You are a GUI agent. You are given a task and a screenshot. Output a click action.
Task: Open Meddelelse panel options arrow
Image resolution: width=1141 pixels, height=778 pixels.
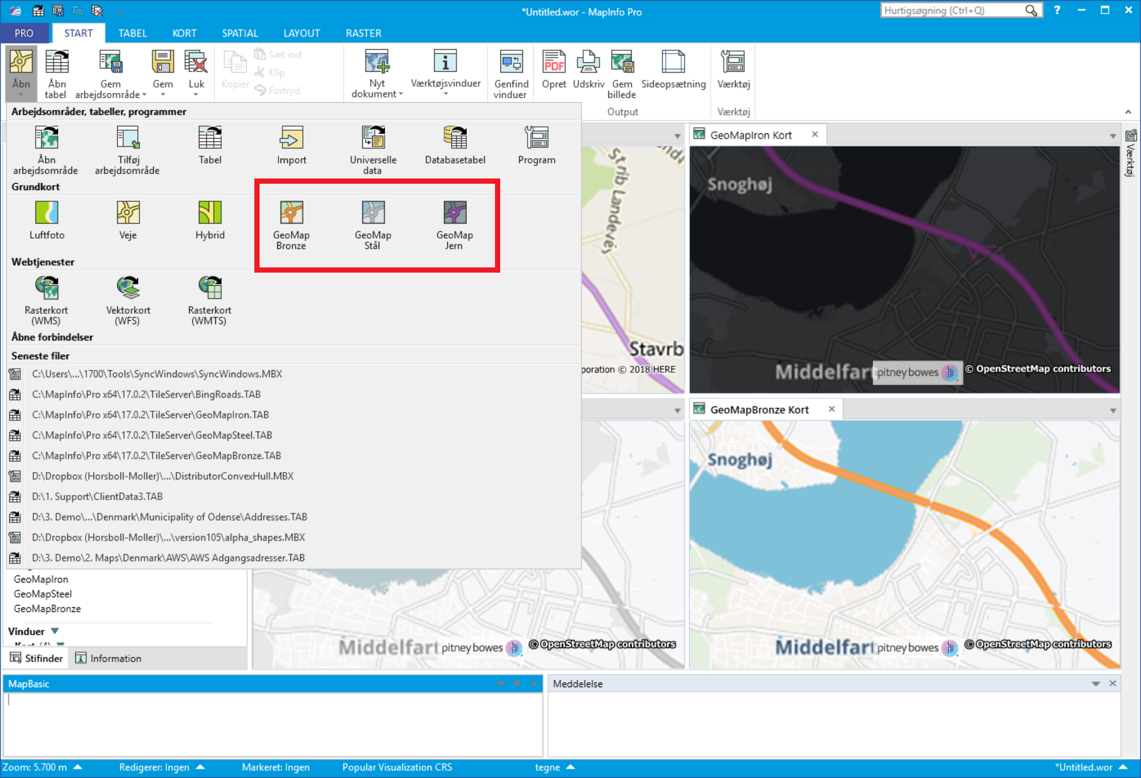pos(1096,683)
